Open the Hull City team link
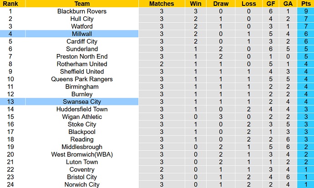Screen dimensions: 314x188 point(82,19)
